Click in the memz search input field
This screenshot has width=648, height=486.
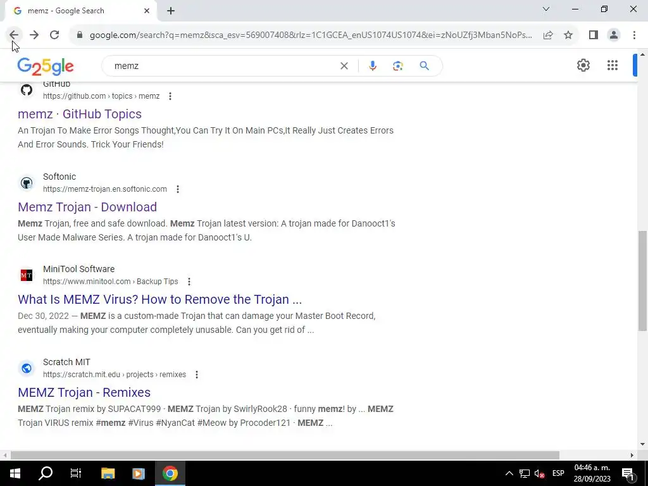click(223, 66)
